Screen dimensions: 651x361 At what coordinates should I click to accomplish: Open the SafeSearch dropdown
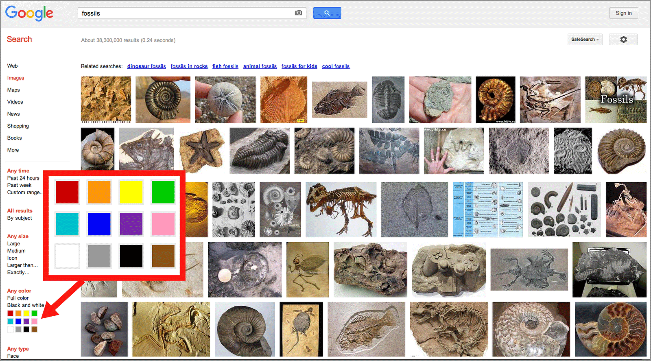585,39
